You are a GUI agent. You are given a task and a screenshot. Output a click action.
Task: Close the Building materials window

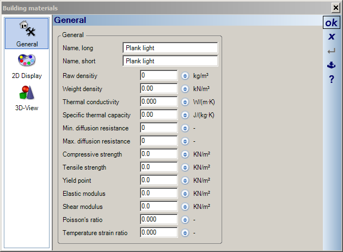[x=335, y=8]
